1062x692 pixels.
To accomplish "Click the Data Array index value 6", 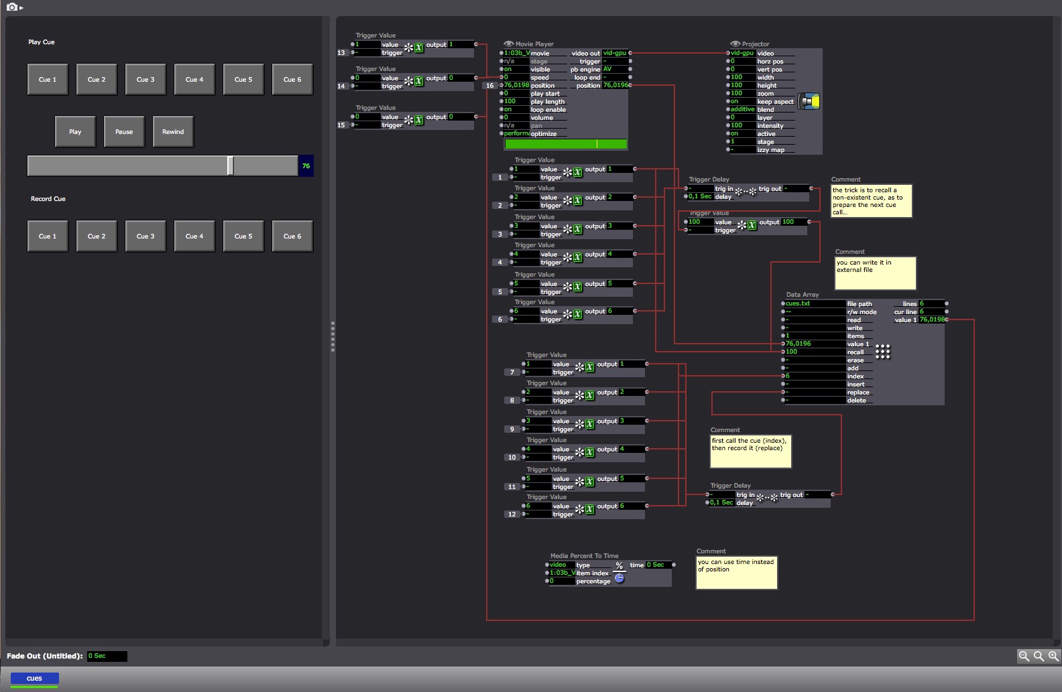I will tap(815, 376).
